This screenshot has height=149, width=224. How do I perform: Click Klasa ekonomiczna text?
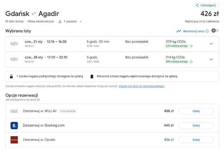coord(41,22)
